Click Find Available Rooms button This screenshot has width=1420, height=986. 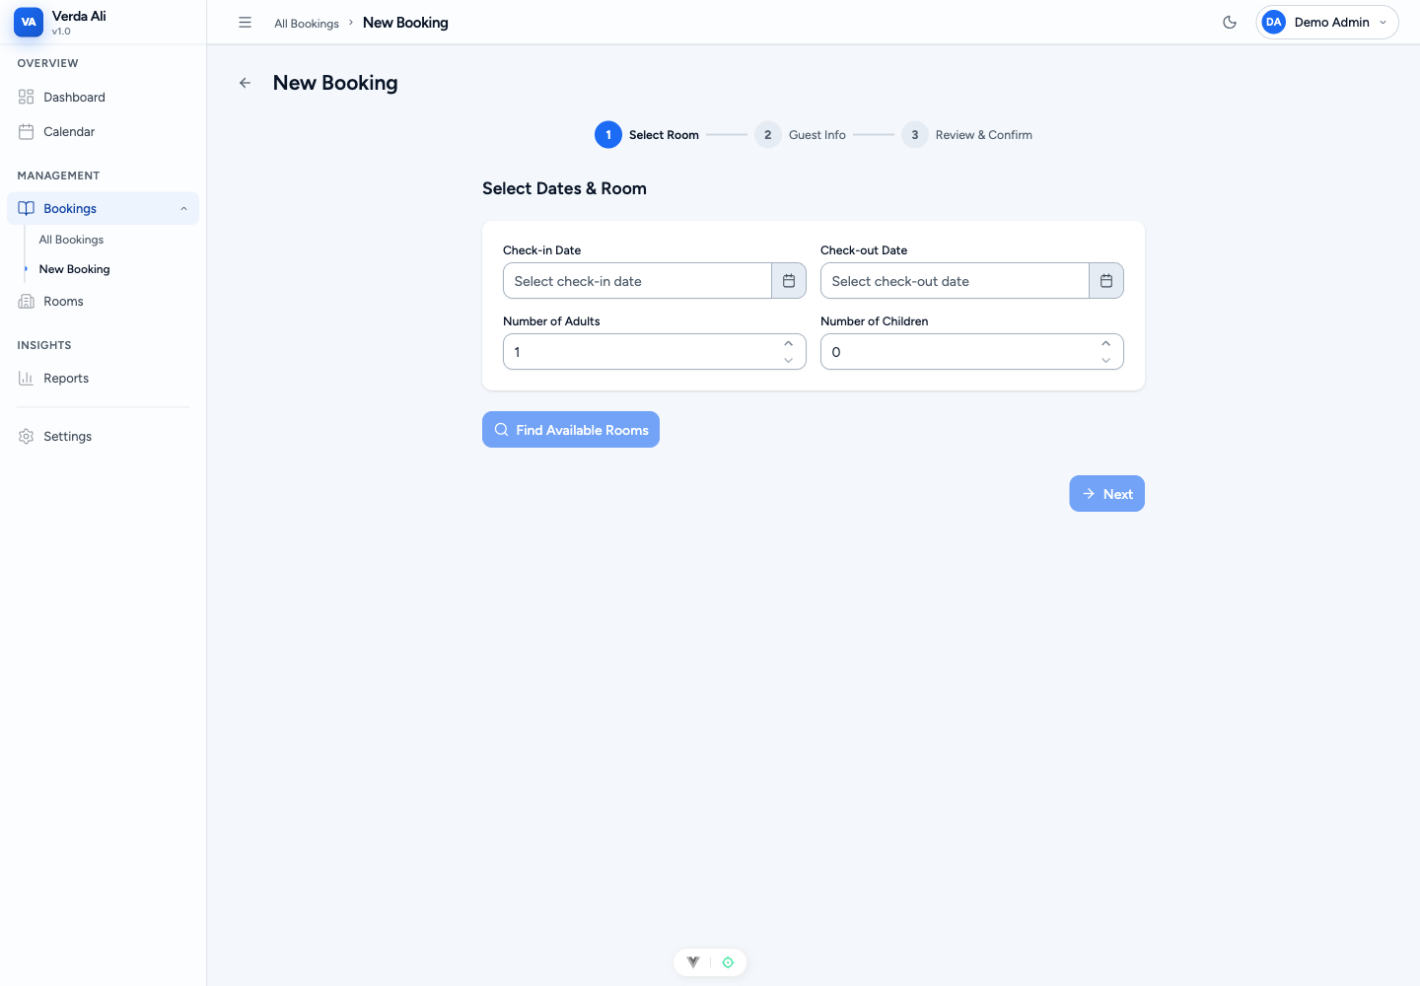click(571, 430)
